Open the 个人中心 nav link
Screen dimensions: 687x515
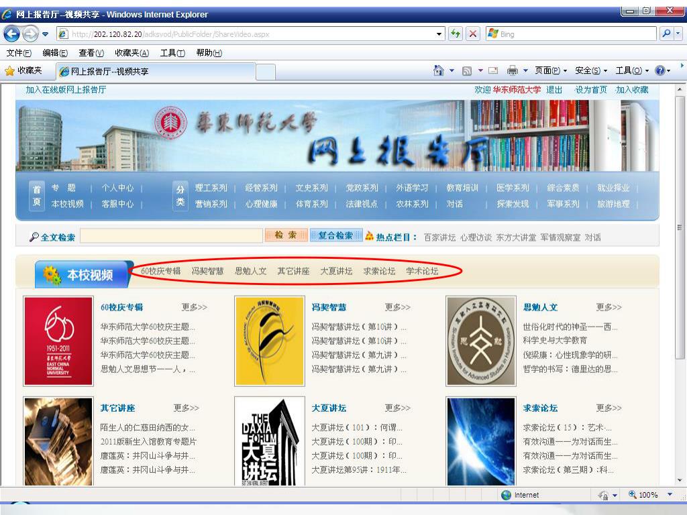click(117, 188)
